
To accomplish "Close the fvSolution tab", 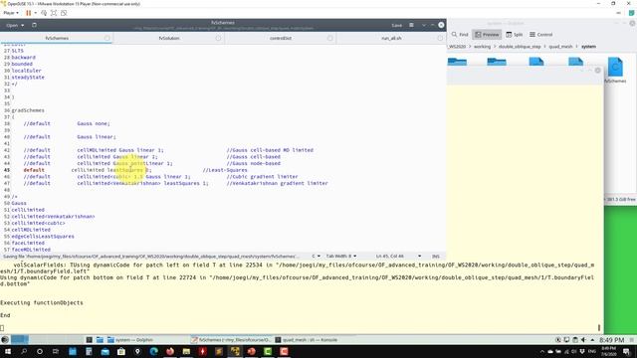I will [218, 38].
